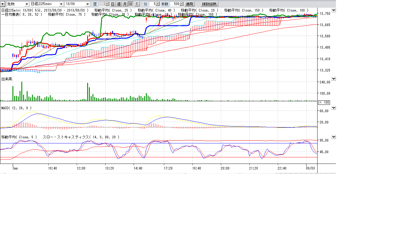Viewport: 405px width, 228px height.
Task: Switch chart to 月 (monthly) bars
Action: click(125, 4)
